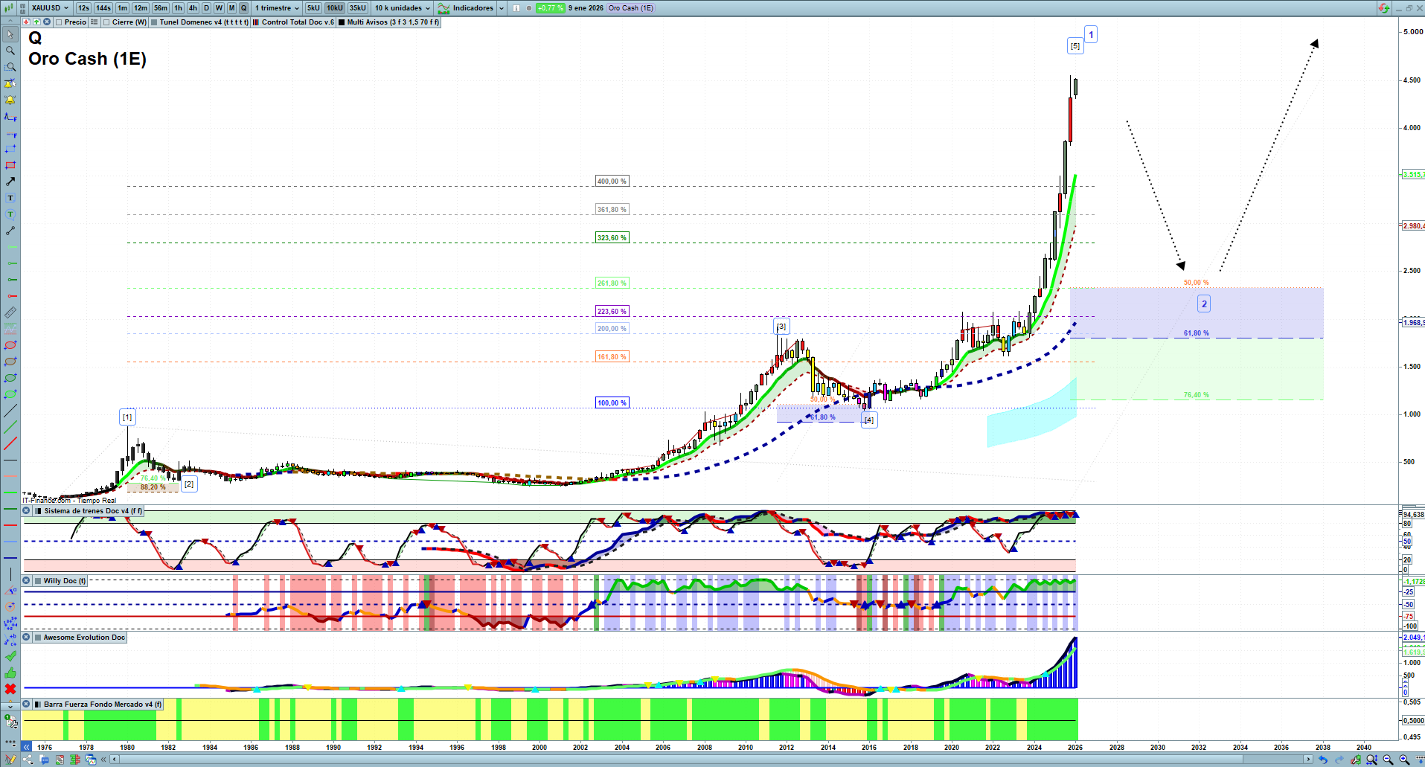Image resolution: width=1425 pixels, height=767 pixels.
Task: Select the black diagonal line tool
Action: 10,411
